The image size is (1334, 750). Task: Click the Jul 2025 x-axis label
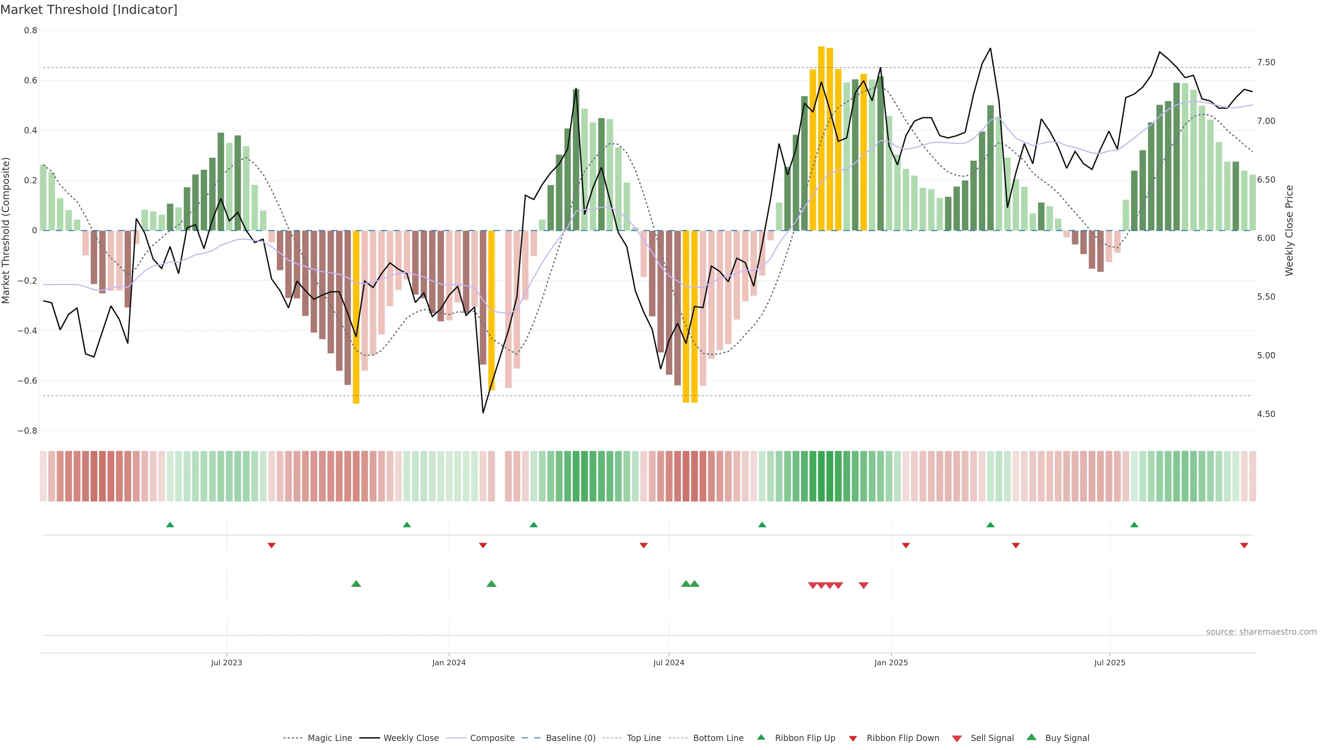1110,662
